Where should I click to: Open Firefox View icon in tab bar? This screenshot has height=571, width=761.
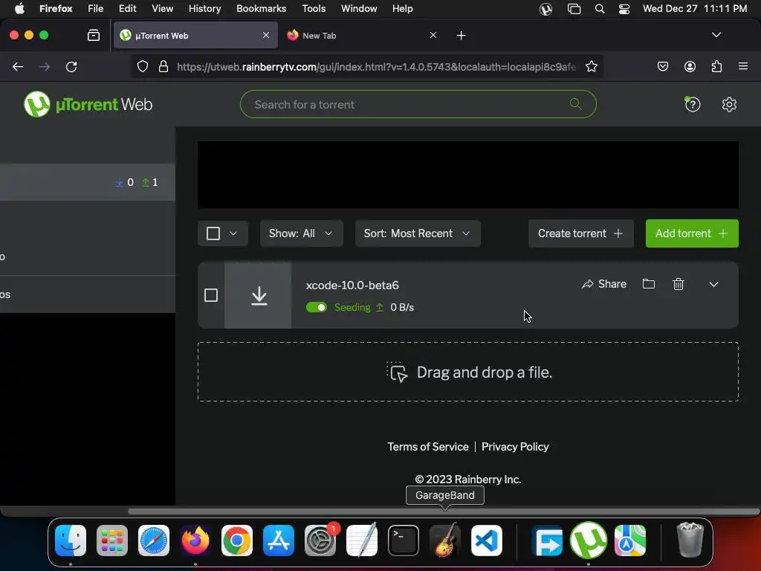(94, 36)
